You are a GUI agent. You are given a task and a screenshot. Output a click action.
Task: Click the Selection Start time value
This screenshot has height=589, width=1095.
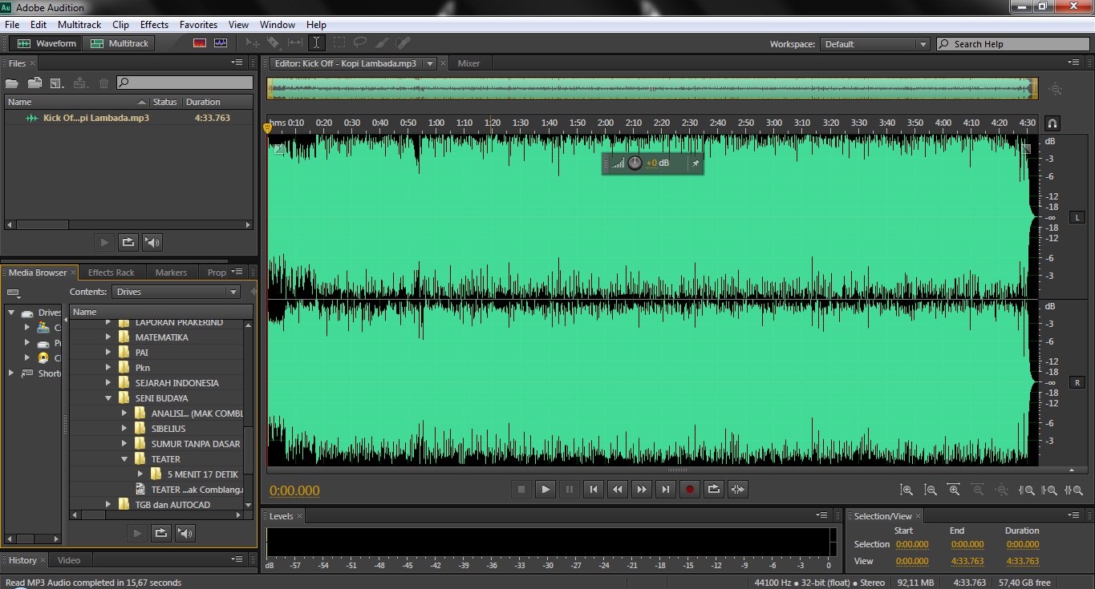click(912, 544)
